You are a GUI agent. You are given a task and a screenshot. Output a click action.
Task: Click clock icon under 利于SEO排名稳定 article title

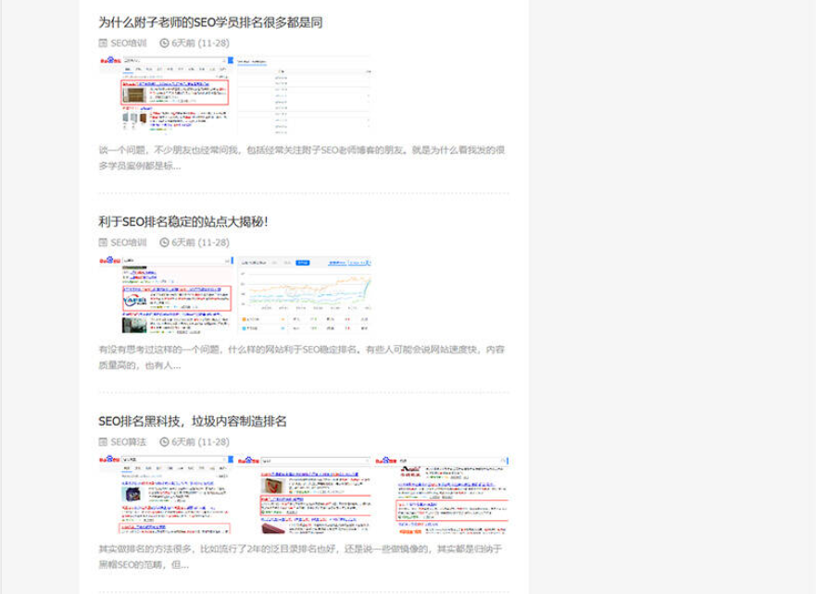(165, 242)
